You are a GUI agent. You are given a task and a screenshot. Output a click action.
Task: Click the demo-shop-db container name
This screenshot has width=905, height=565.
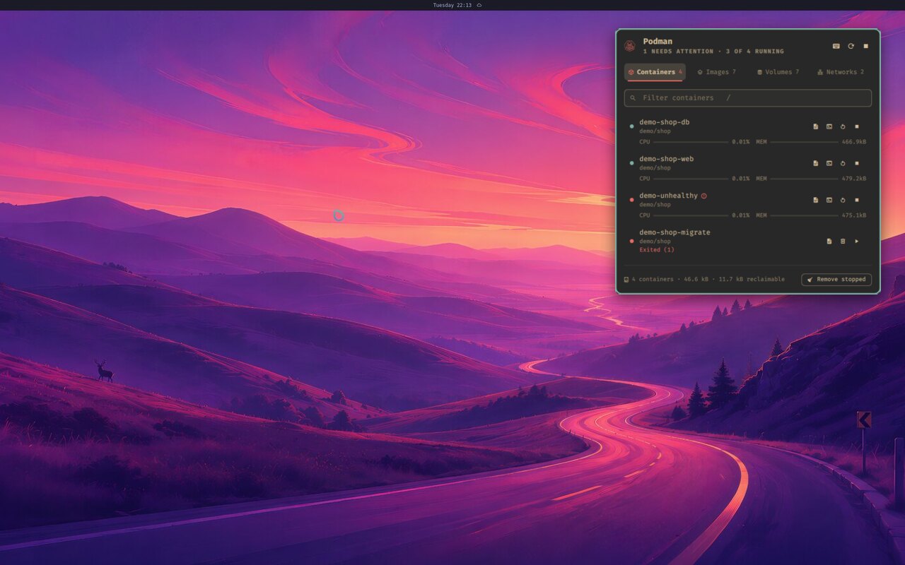665,122
